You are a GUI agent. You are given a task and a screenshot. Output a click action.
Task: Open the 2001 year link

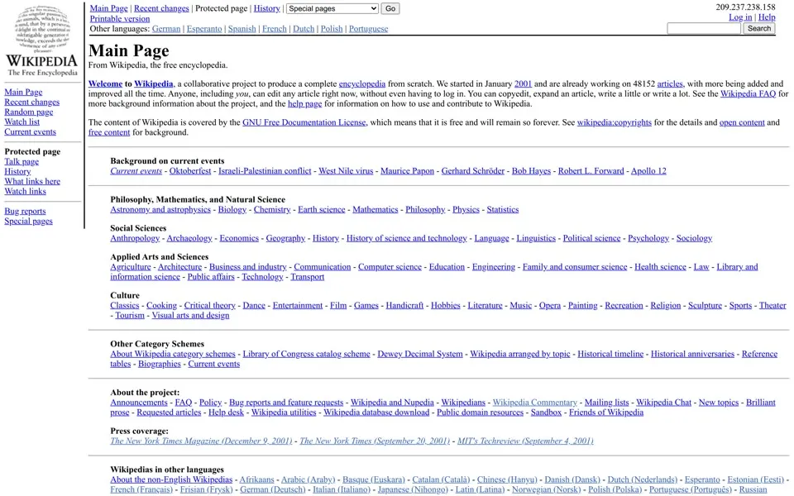pos(523,84)
